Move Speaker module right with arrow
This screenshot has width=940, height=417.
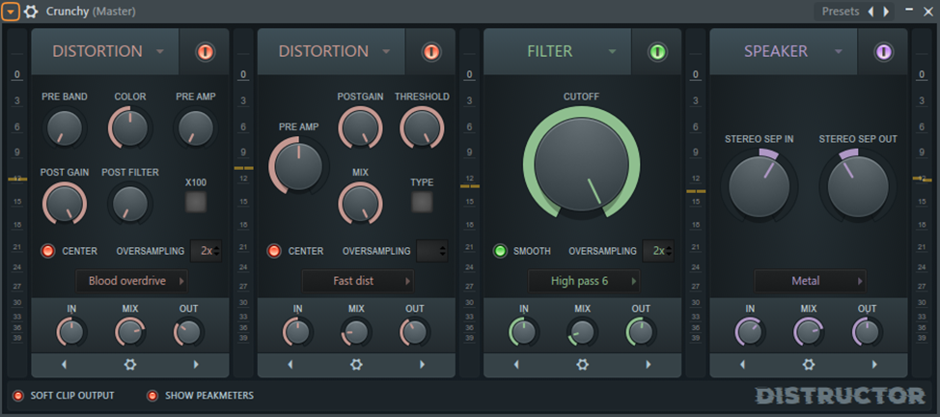[x=874, y=364]
